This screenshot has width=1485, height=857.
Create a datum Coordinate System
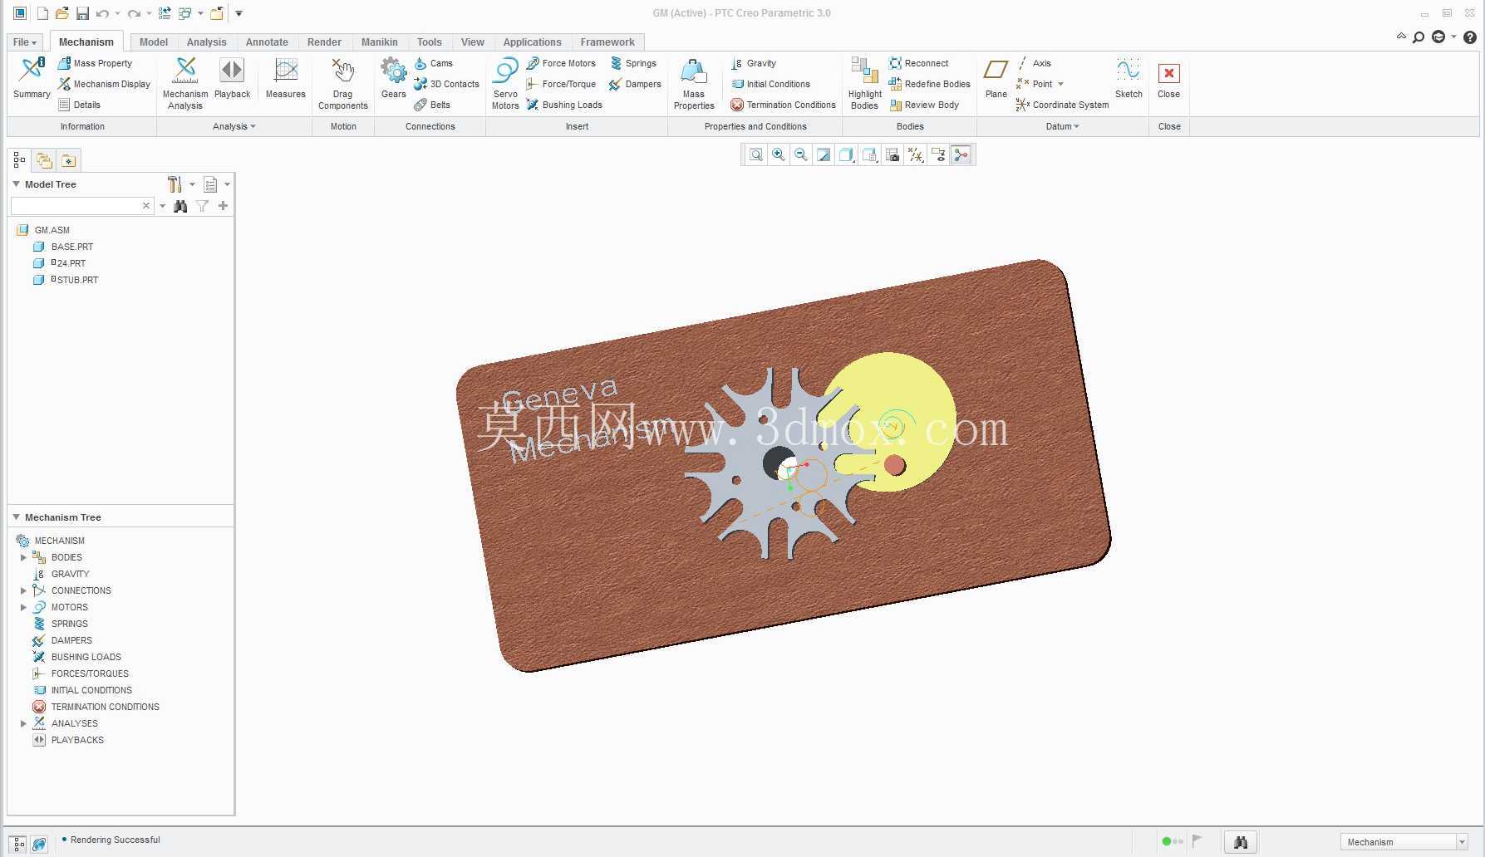click(x=1062, y=105)
